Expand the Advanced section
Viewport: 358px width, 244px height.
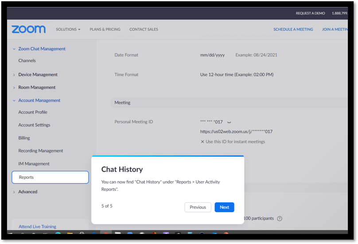14,192
